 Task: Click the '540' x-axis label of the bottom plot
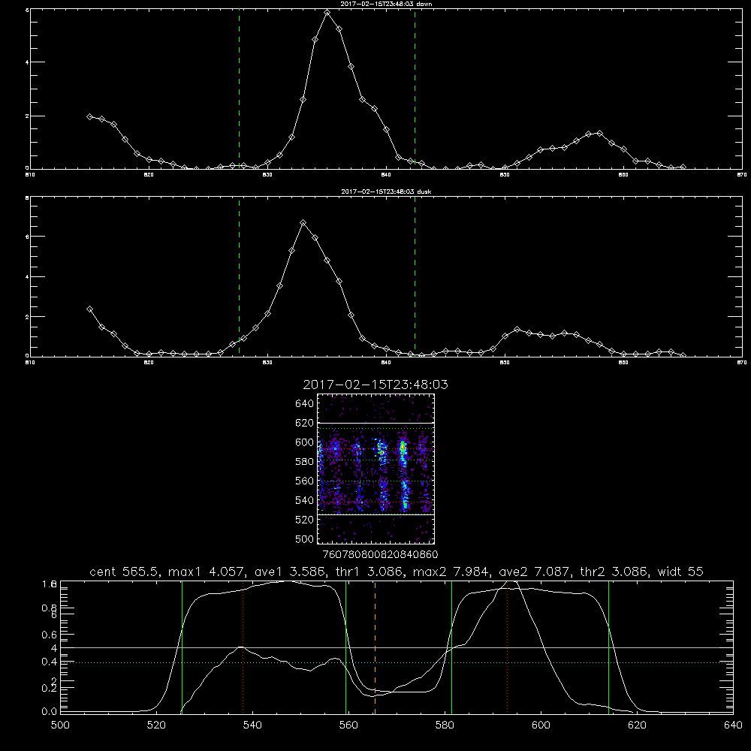pyautogui.click(x=252, y=725)
